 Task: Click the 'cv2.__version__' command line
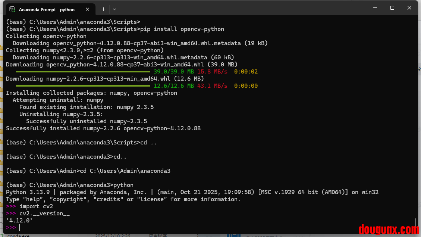coord(44,213)
